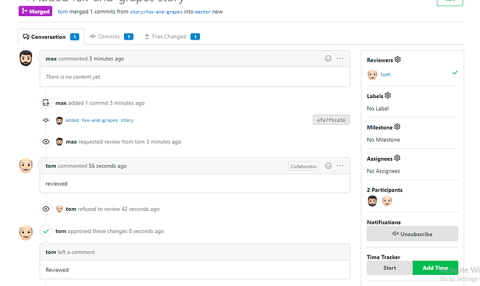Screen dimensions: 480x286
Task: Click the Unsubscribe notifications button
Action: coord(412,234)
